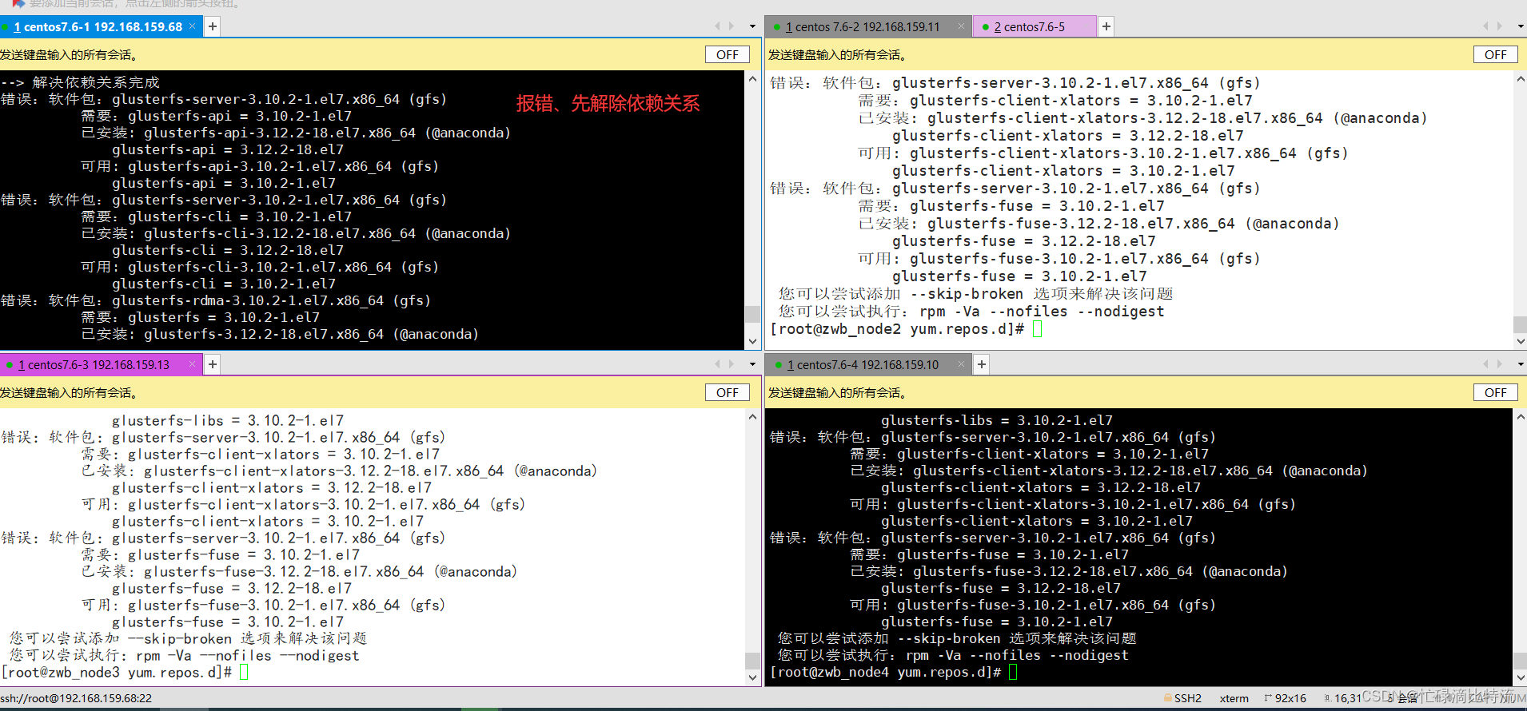Click next-tab arrow in centos7.6-4 pane
The height and width of the screenshot is (711, 1527).
(x=1499, y=364)
